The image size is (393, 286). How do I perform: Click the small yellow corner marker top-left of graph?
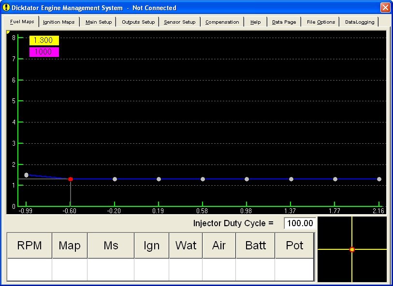(x=8, y=33)
